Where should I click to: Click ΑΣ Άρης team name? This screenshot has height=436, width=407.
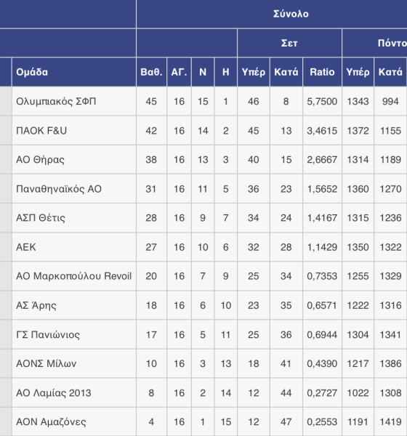click(x=36, y=305)
